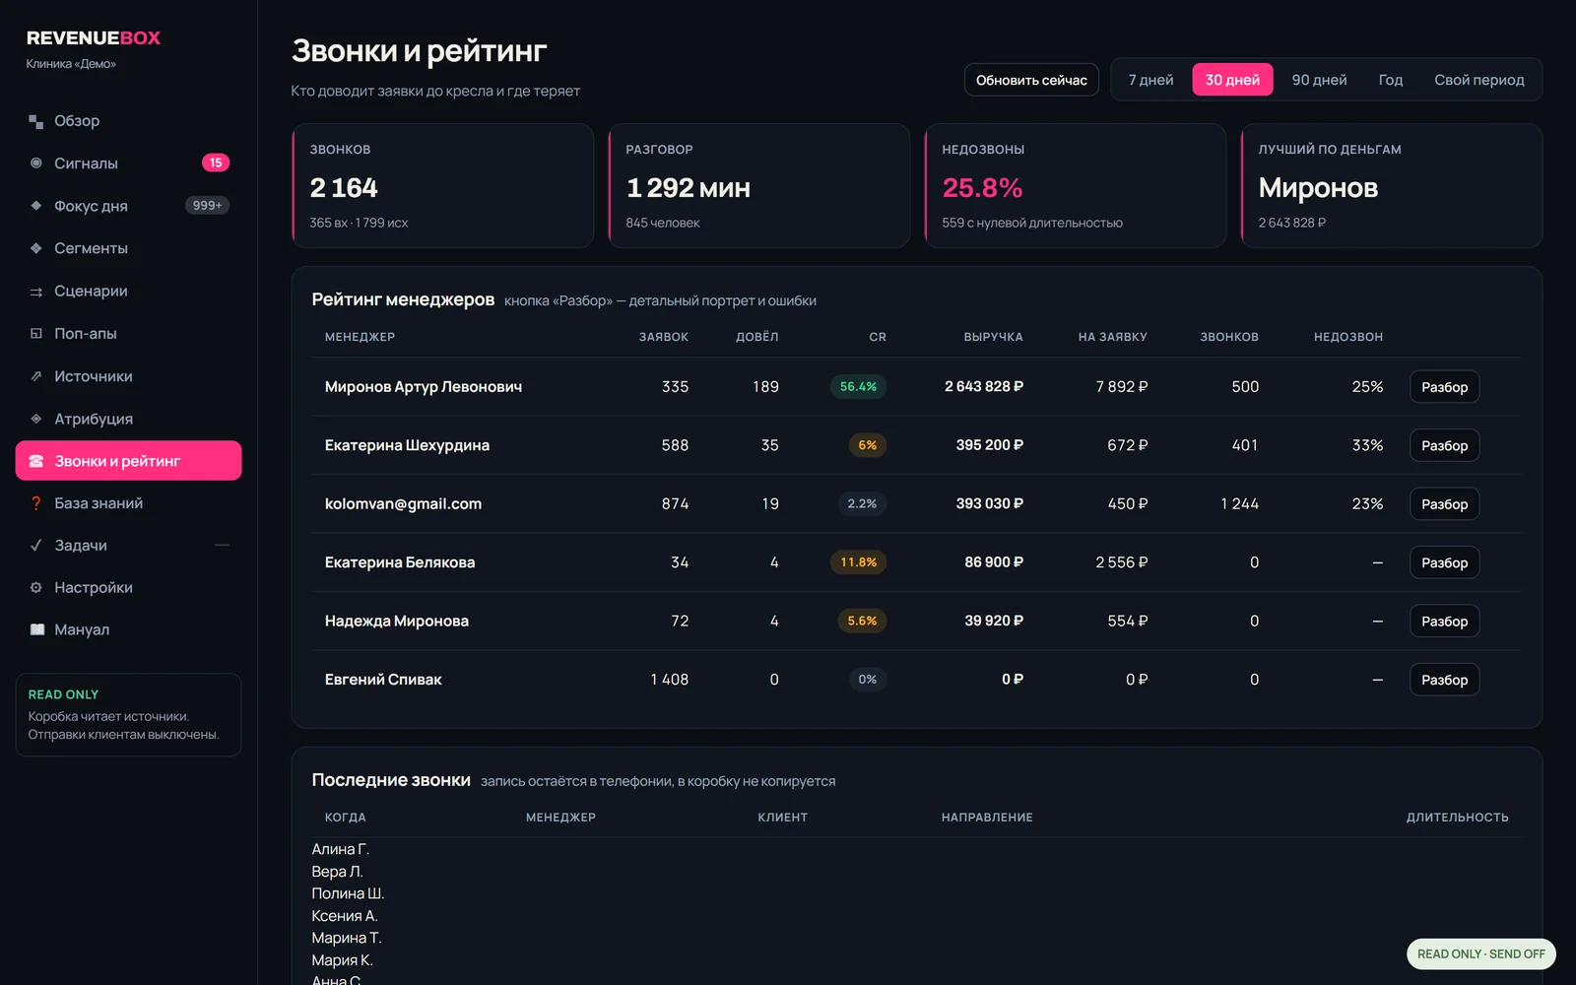Click the REVENUEBOX logo
The width and height of the screenshot is (1576, 985).
click(94, 38)
